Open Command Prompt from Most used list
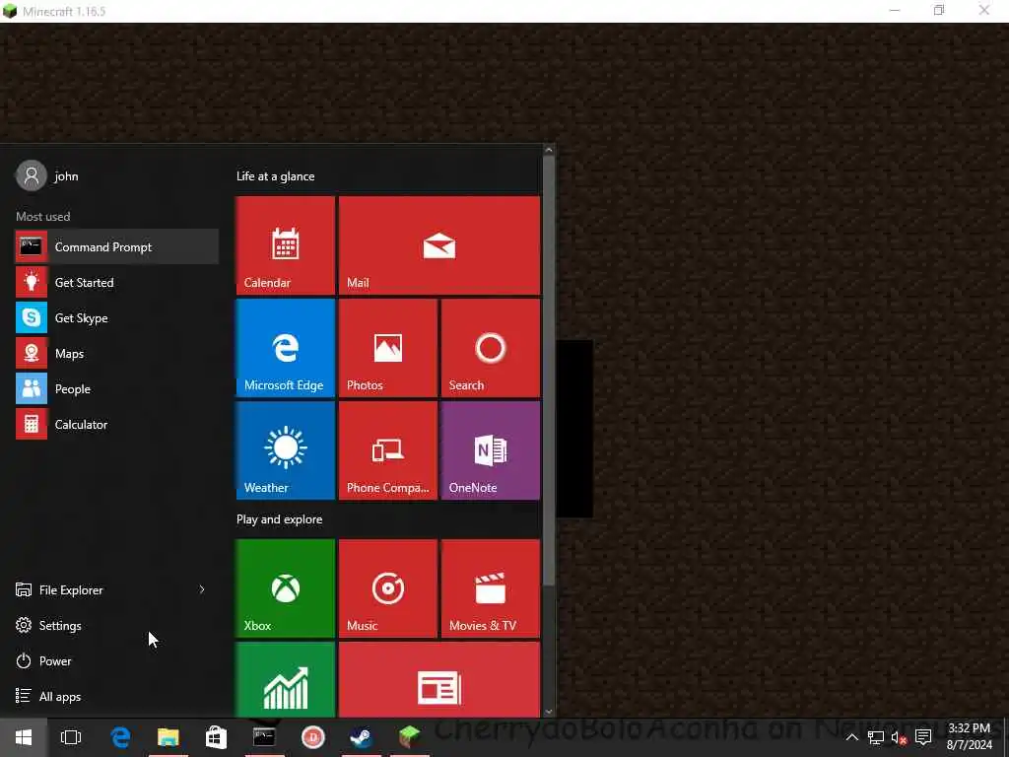 point(116,246)
